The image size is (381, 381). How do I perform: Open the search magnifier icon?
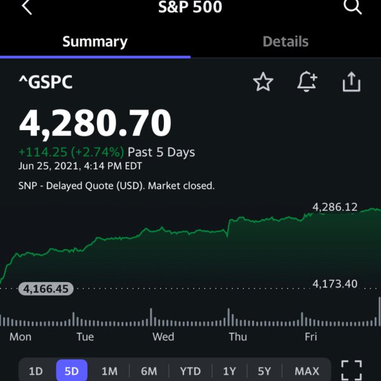[352, 6]
